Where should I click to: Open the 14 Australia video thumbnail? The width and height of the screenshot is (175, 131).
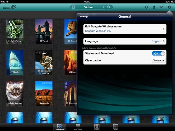44,94
